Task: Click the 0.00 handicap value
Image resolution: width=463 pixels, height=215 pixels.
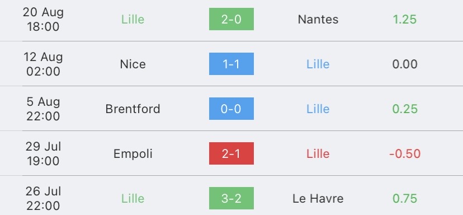Action: click(x=405, y=64)
